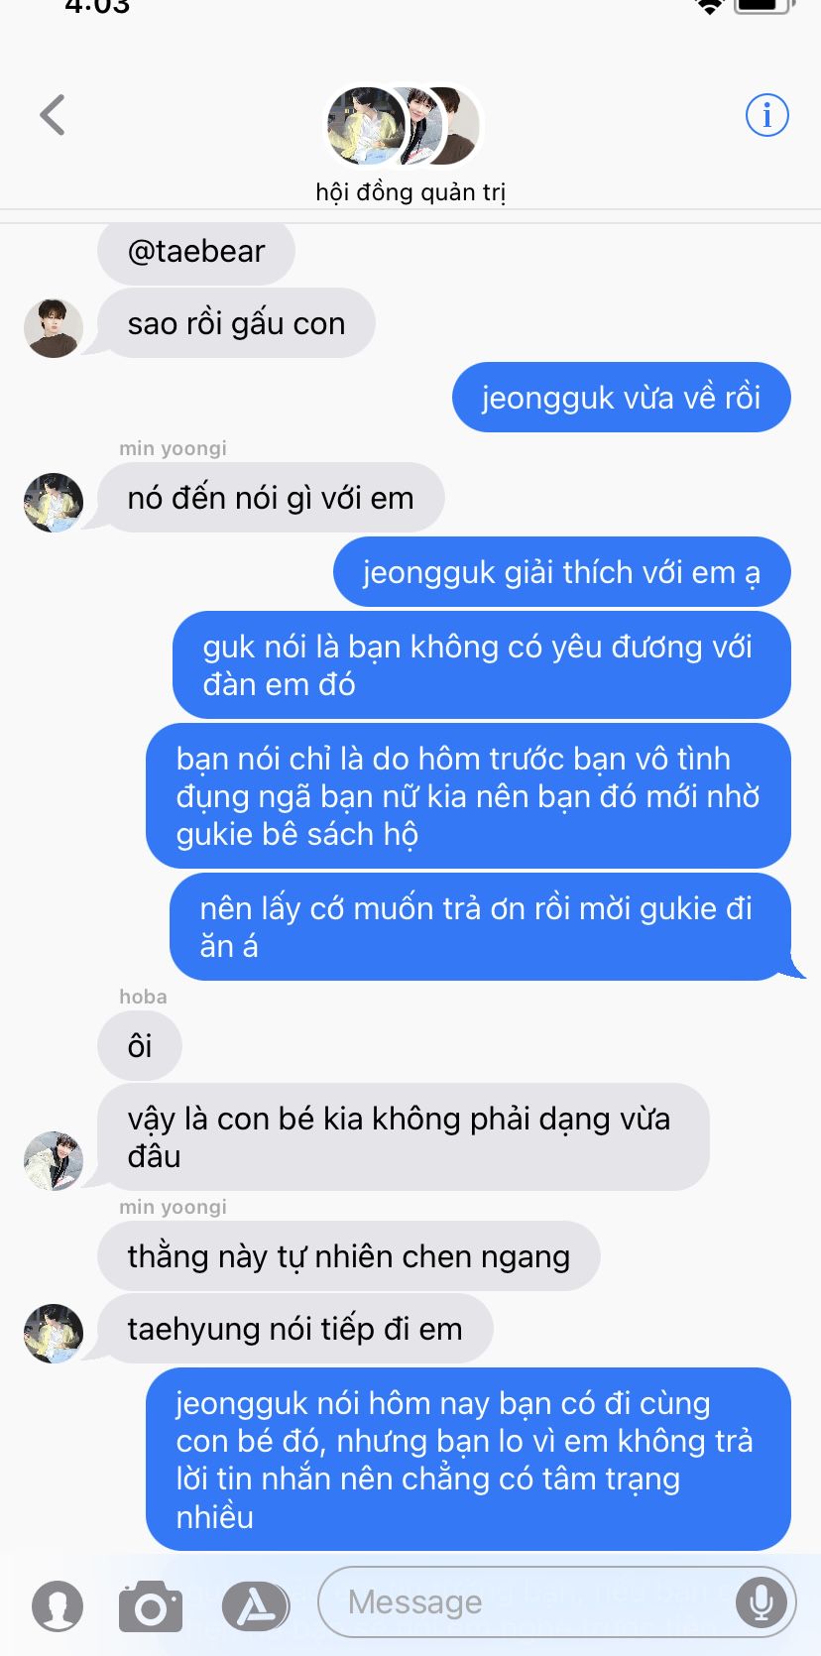Tap avatar beside 'taehyung nói tiếp đi em'
This screenshot has height=1656, width=821.
click(x=54, y=1334)
